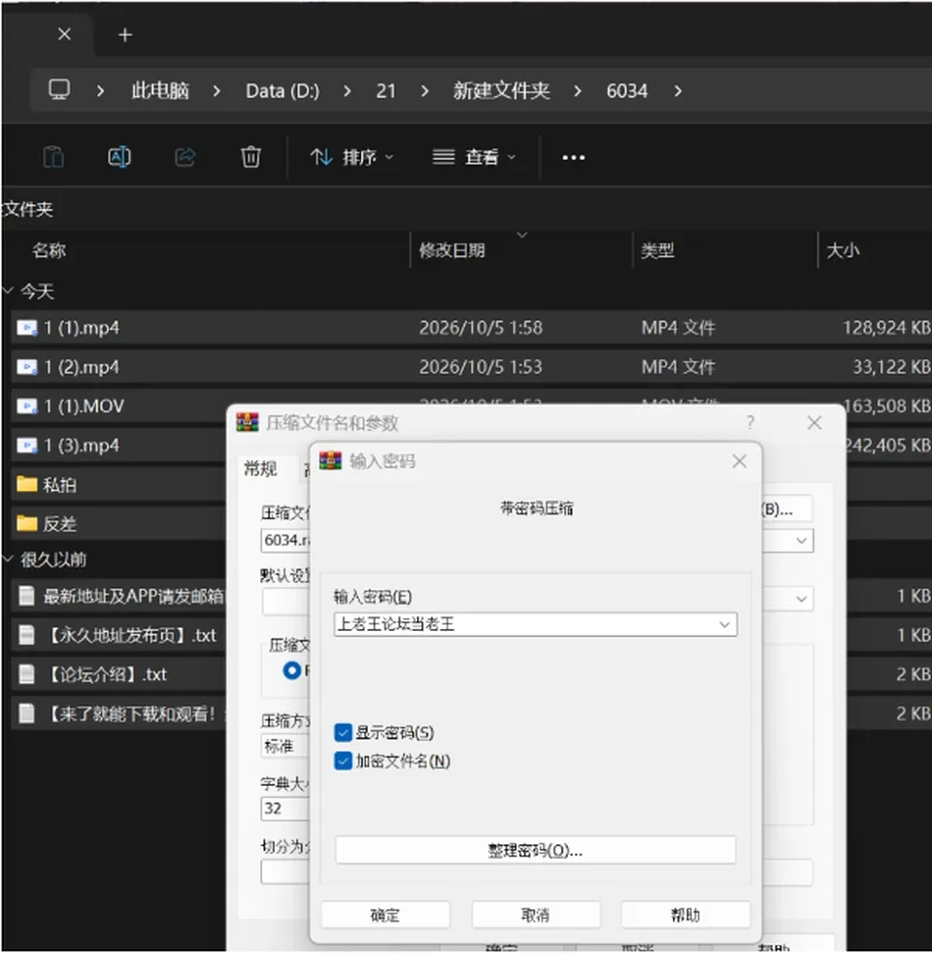Collapse the 很久以前 group

[x=9, y=558]
